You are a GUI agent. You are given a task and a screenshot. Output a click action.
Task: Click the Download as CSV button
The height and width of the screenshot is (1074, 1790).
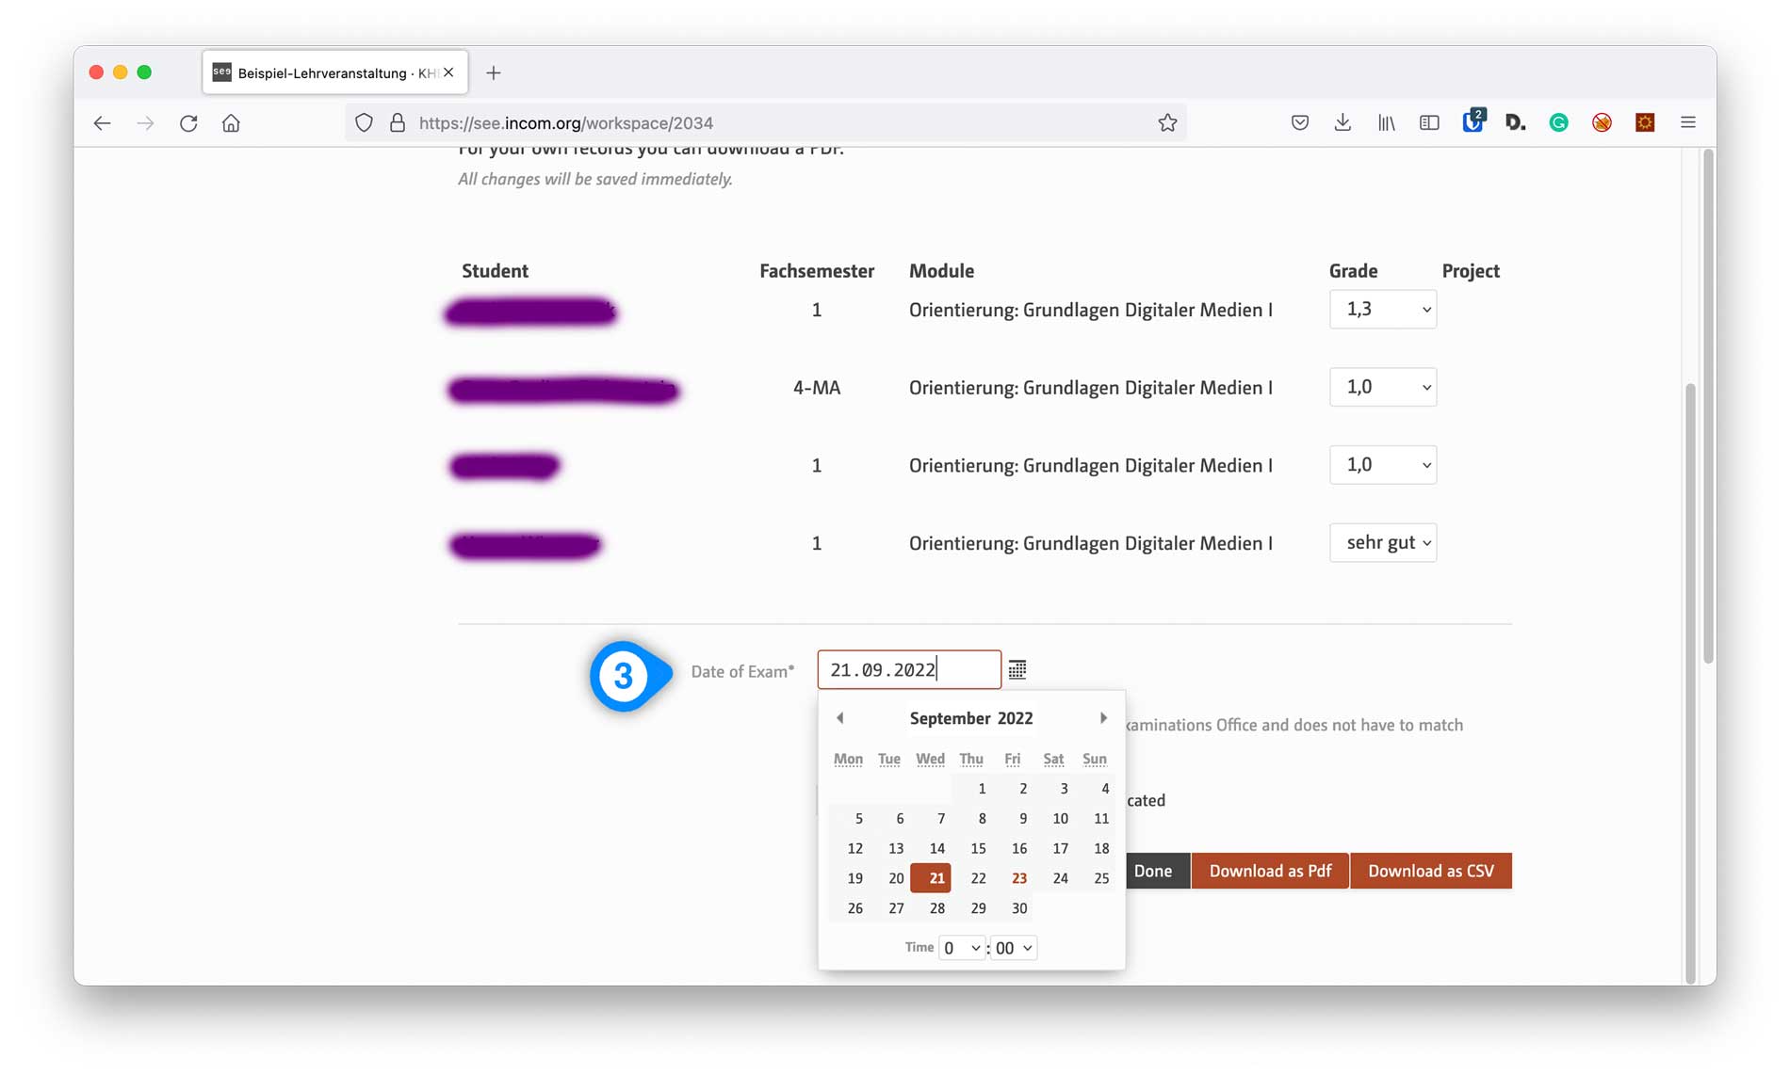pyautogui.click(x=1430, y=871)
